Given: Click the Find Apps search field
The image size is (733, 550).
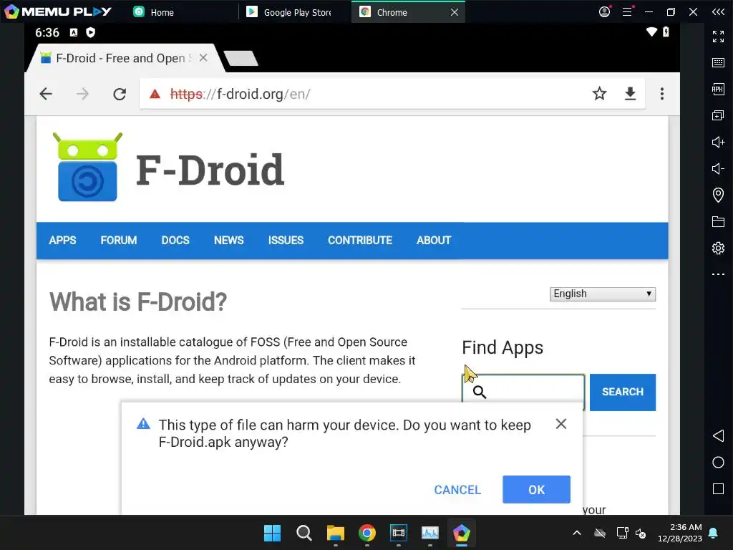Looking at the screenshot, I should point(523,388).
